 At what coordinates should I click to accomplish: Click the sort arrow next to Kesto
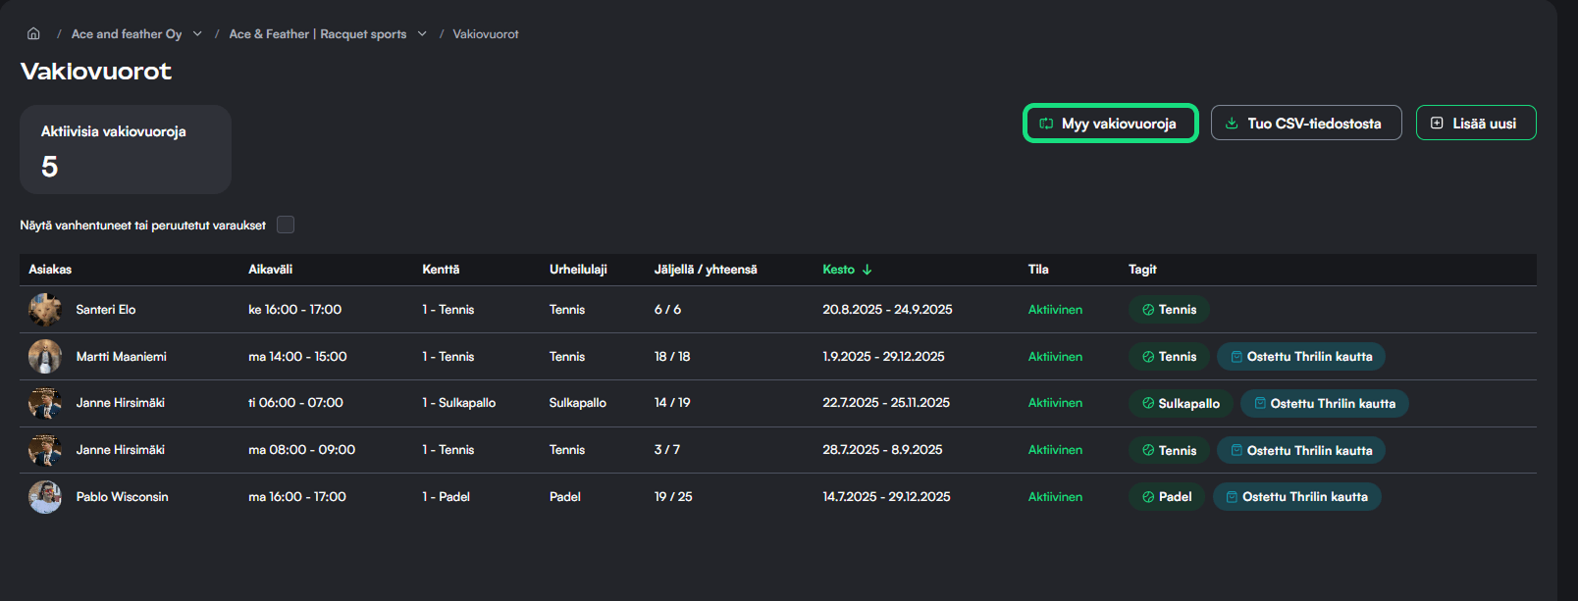click(868, 270)
